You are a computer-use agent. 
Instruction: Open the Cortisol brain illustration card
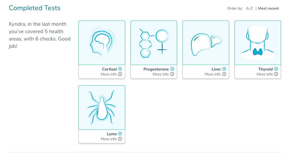[x=102, y=43]
